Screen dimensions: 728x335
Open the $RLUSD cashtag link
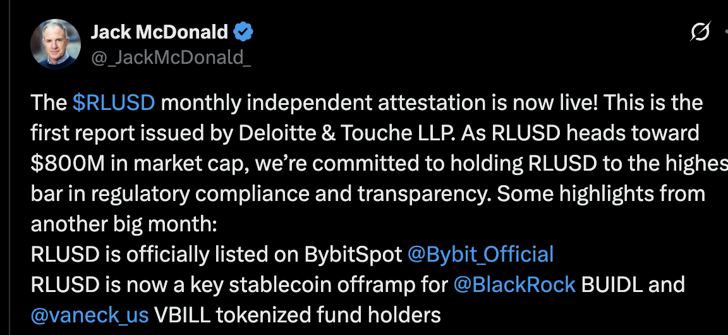point(113,103)
